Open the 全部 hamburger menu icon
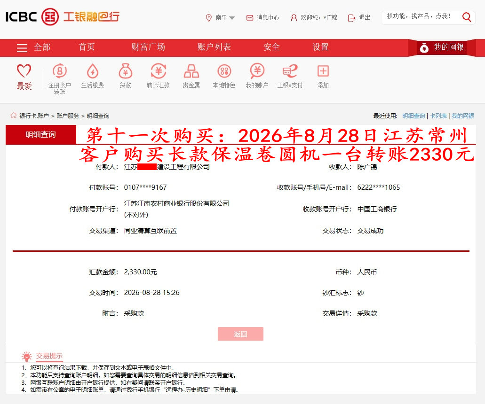The width and height of the screenshot is (485, 404). pyautogui.click(x=22, y=48)
